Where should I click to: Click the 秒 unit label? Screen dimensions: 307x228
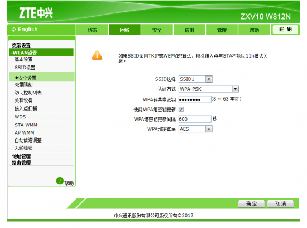(x=215, y=118)
